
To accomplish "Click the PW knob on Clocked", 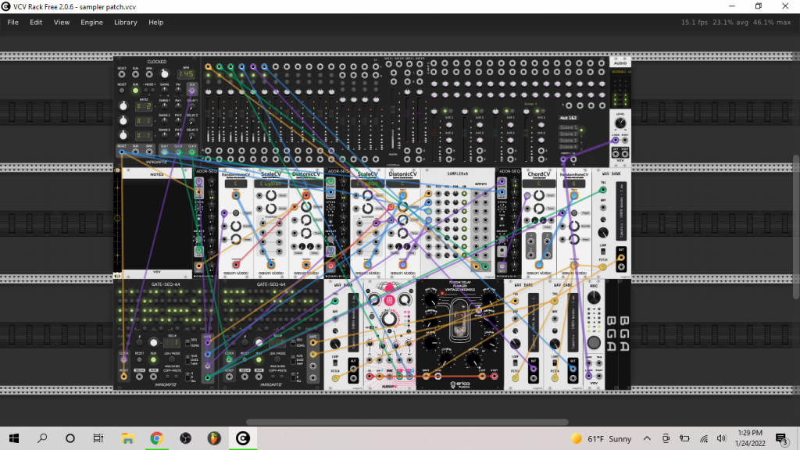I will [x=178, y=91].
